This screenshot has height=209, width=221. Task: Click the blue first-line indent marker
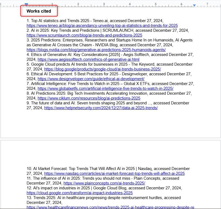pos(26,4)
